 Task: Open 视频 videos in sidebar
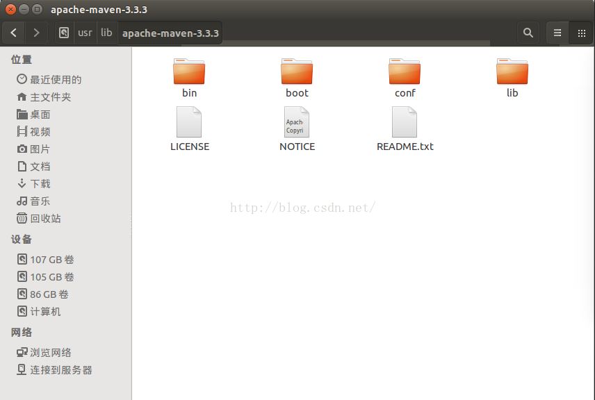[66, 131]
